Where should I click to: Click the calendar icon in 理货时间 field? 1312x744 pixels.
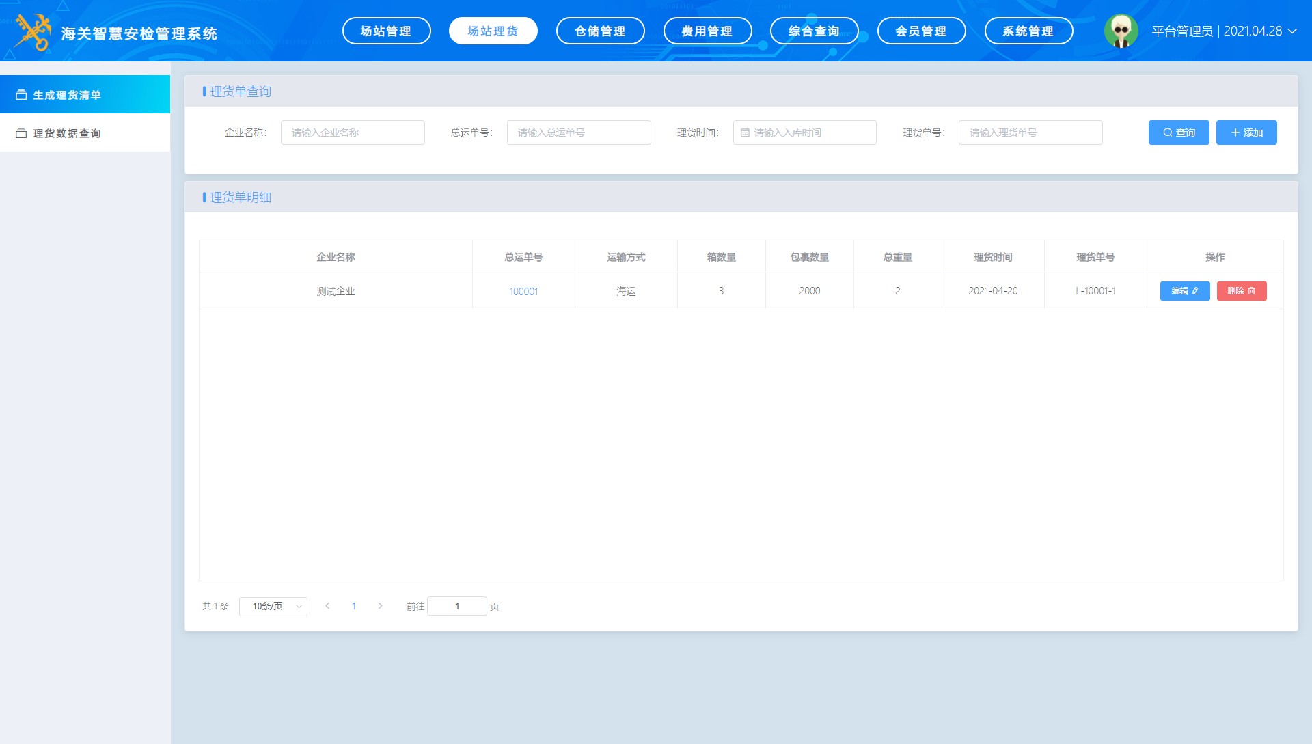tap(745, 133)
